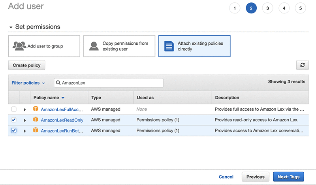Click the Copy permissions user silhouette icon
This screenshot has width=316, height=185.
pos(94,46)
